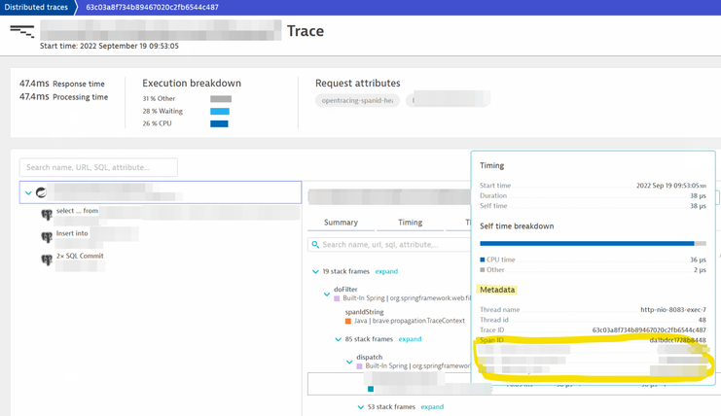Click the opentracing-spanid request attribute tag
721x416 pixels.
coord(357,100)
